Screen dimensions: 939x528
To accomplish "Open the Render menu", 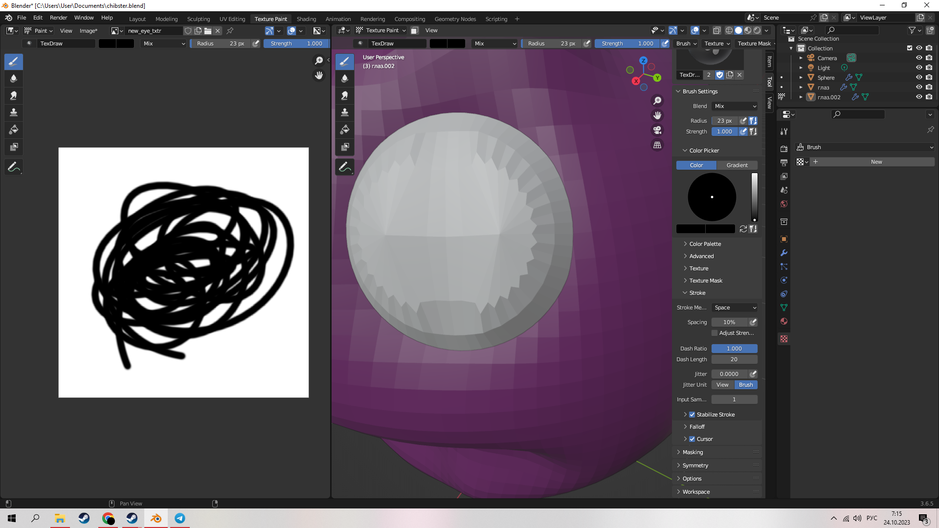I will pos(58,18).
